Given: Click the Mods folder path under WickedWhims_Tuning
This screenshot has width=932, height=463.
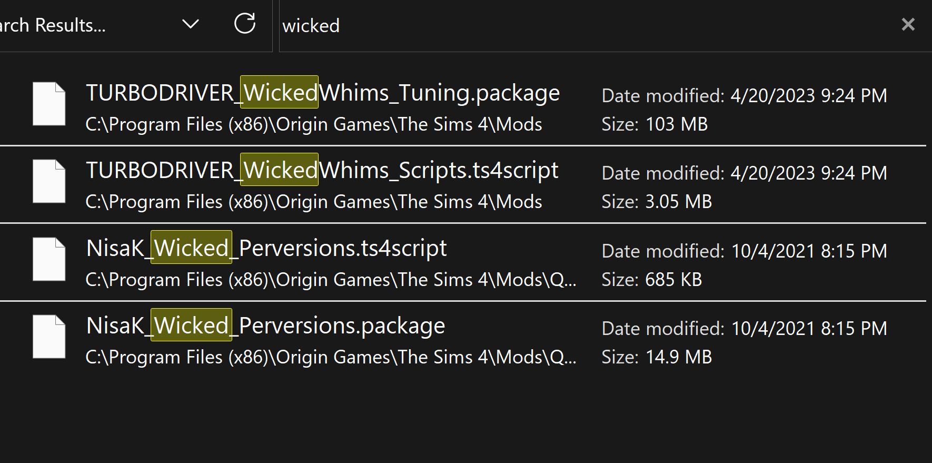Looking at the screenshot, I should tap(313, 124).
